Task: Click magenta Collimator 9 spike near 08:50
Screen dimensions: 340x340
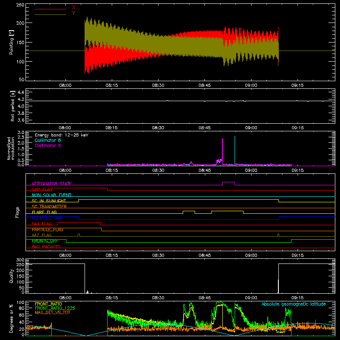Action: pos(222,151)
